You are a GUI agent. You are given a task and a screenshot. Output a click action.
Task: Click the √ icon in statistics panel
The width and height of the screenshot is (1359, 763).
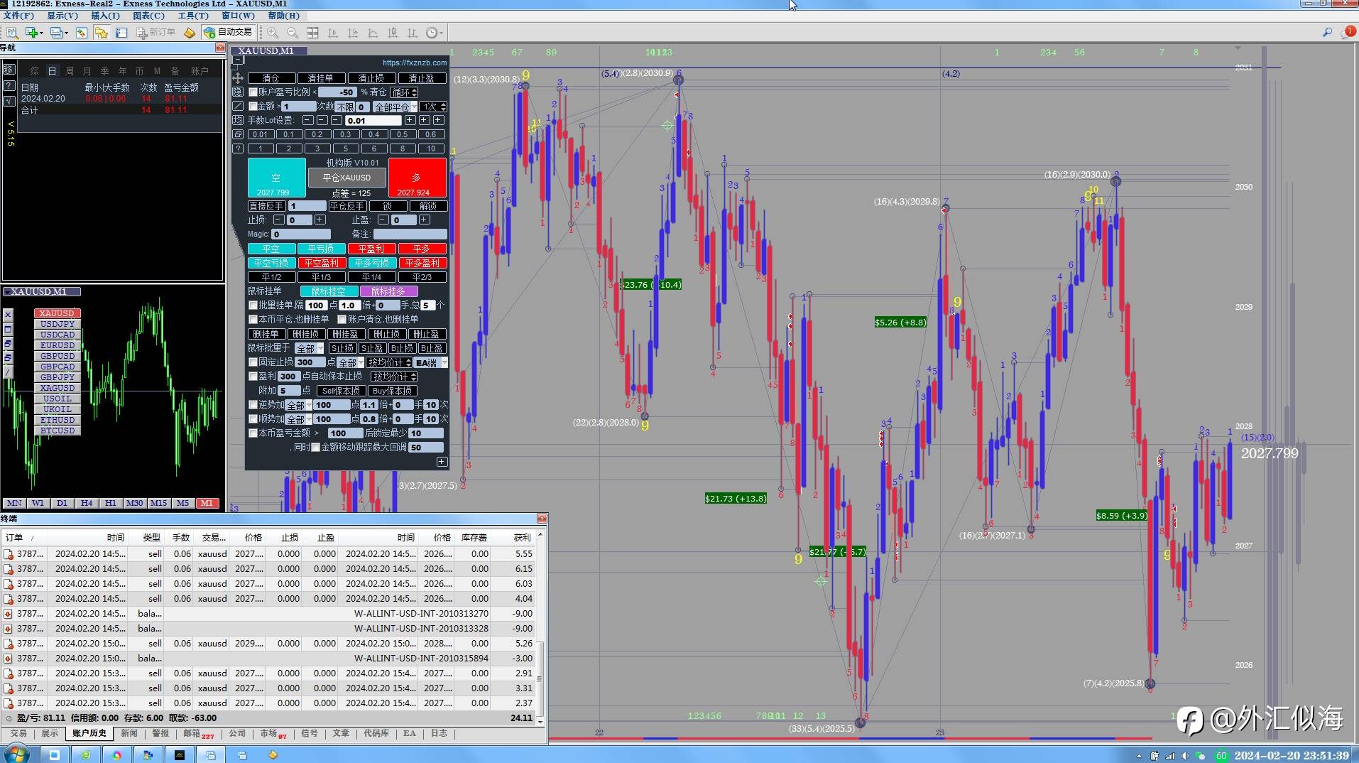click(x=9, y=101)
